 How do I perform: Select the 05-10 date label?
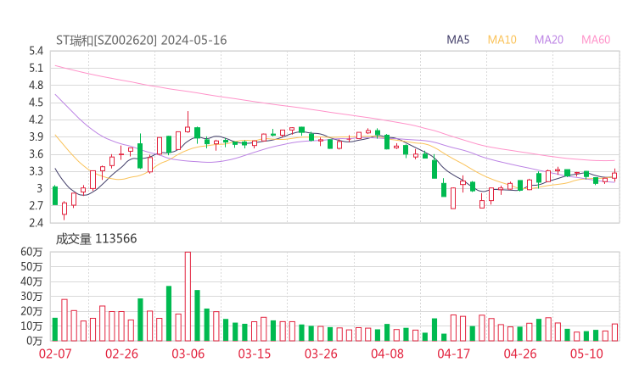coord(586,354)
